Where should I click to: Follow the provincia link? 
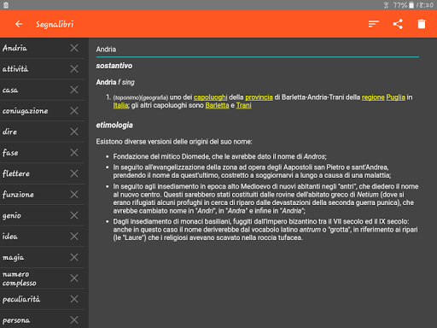[259, 97]
